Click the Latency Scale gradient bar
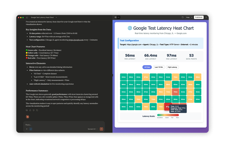Screen dimensions: 225x148 pyautogui.click(x=168, y=115)
